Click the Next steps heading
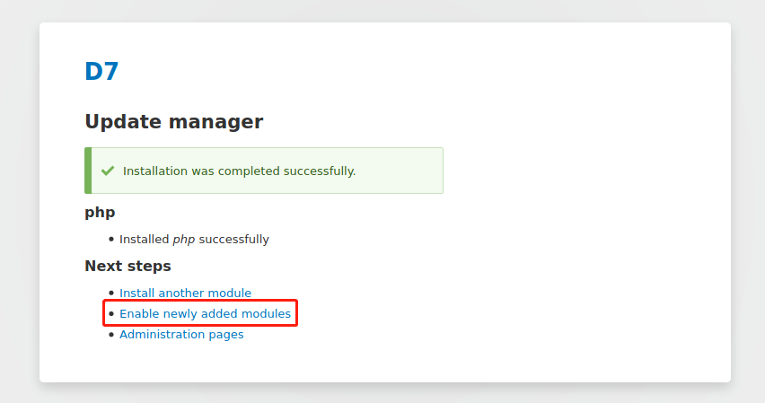The width and height of the screenshot is (765, 403). 127,266
